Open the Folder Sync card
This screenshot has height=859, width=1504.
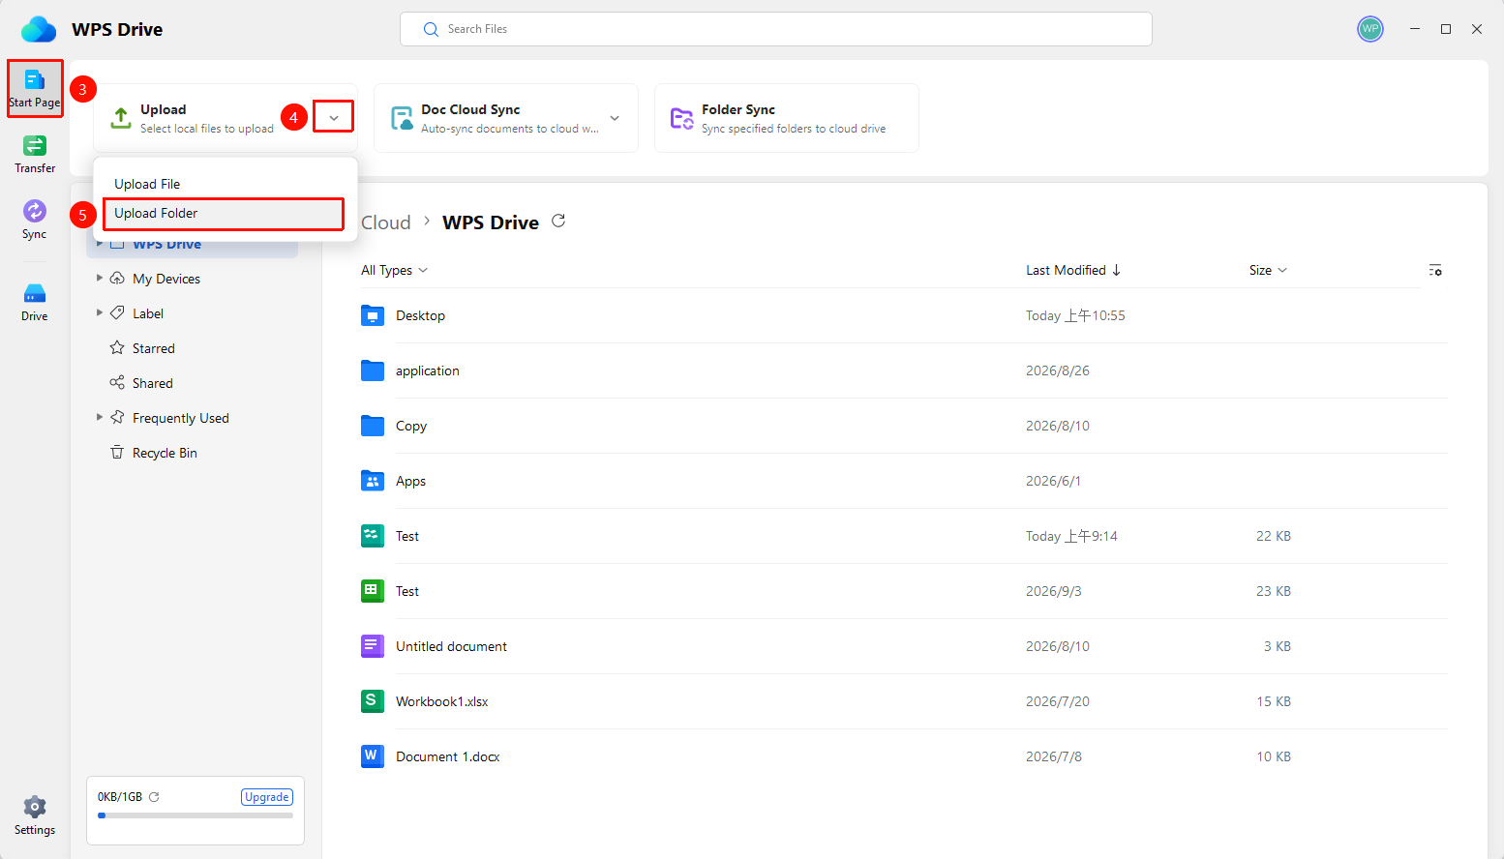(787, 118)
